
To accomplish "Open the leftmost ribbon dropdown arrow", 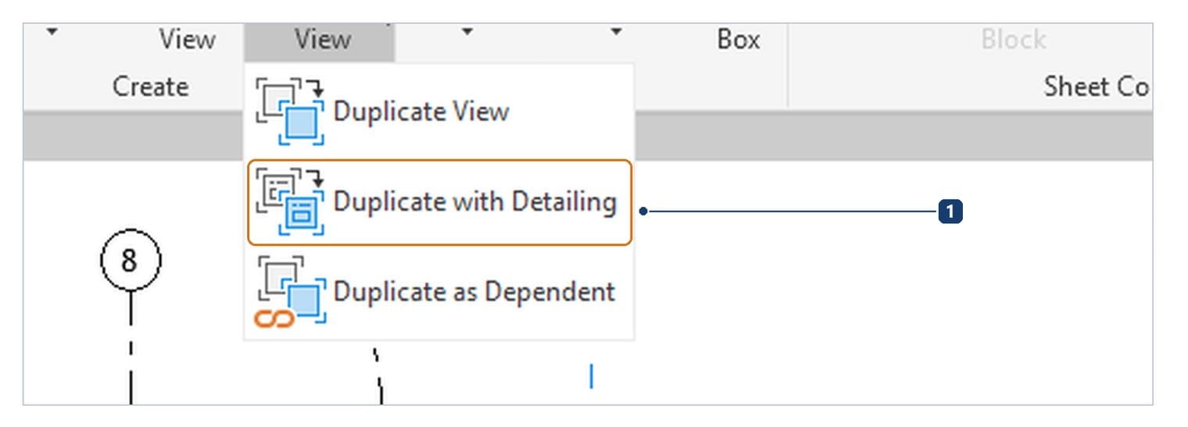I will pyautogui.click(x=52, y=32).
